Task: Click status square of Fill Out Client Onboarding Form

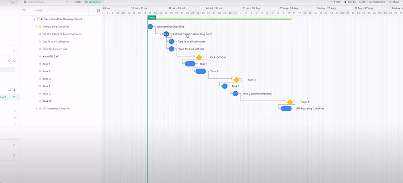Action: tap(40, 34)
